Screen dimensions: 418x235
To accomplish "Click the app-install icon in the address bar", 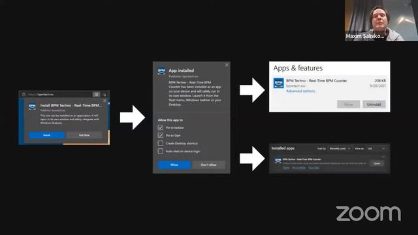I will 96,94.
